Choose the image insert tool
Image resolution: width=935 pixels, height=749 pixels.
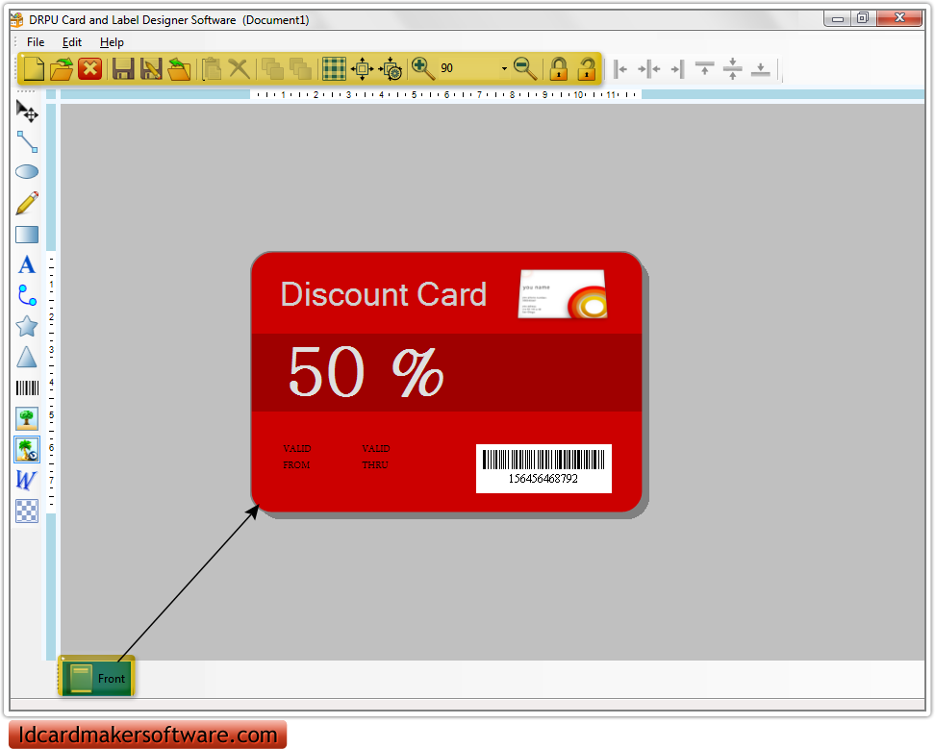pyautogui.click(x=27, y=418)
